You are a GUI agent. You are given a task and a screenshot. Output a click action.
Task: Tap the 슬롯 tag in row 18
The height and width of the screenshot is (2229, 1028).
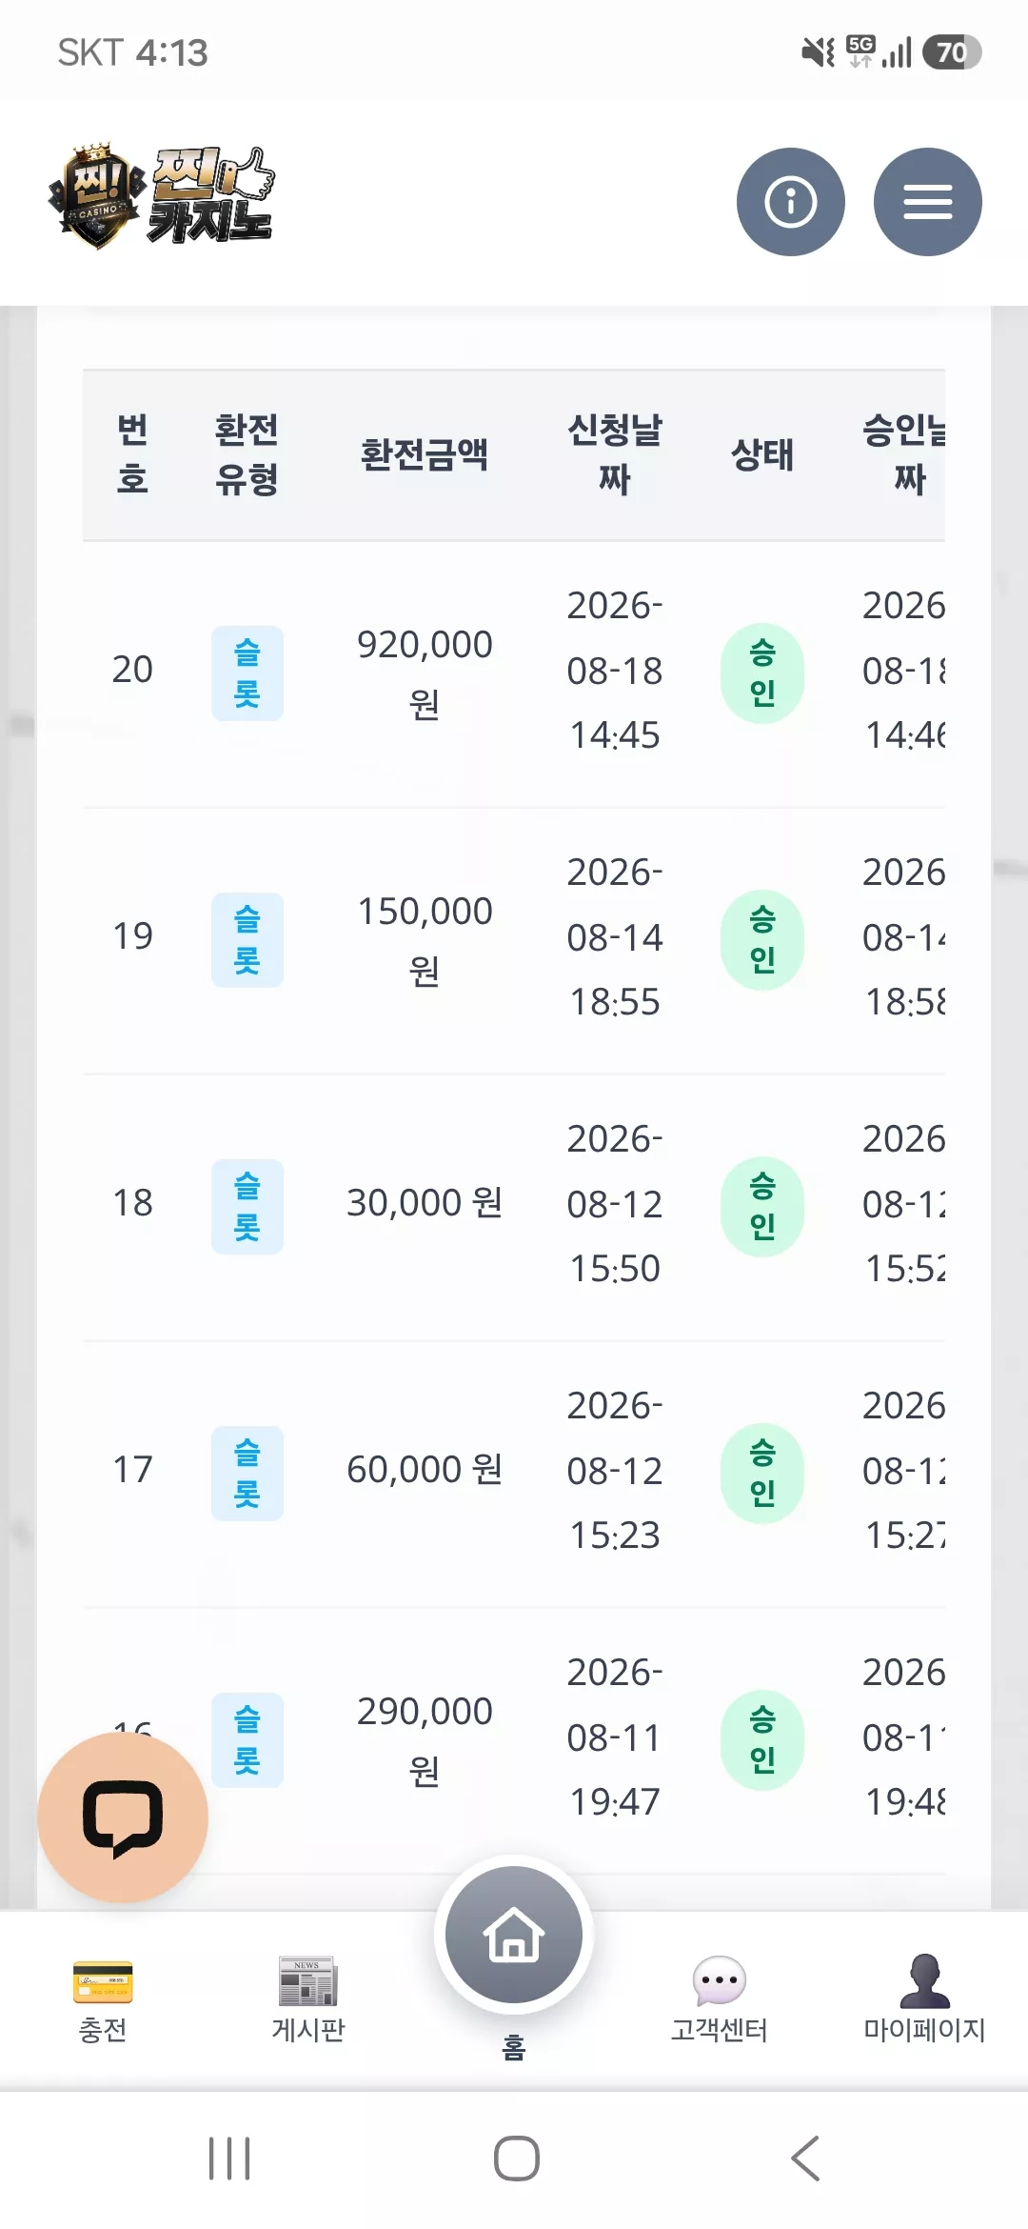tap(247, 1207)
